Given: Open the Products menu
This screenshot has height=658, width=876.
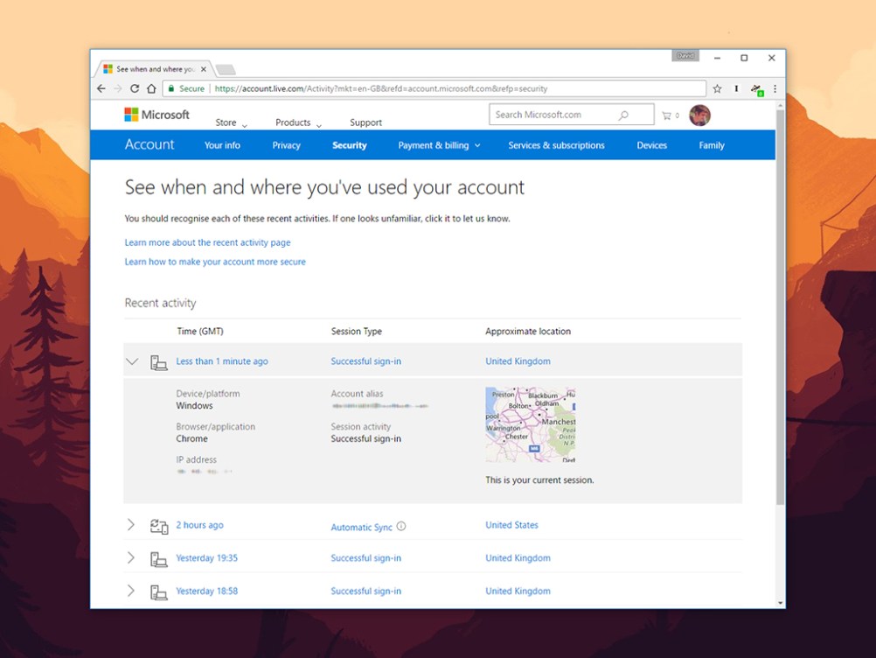Looking at the screenshot, I should pyautogui.click(x=293, y=122).
